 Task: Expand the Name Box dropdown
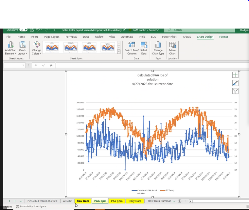[x=24, y=65]
